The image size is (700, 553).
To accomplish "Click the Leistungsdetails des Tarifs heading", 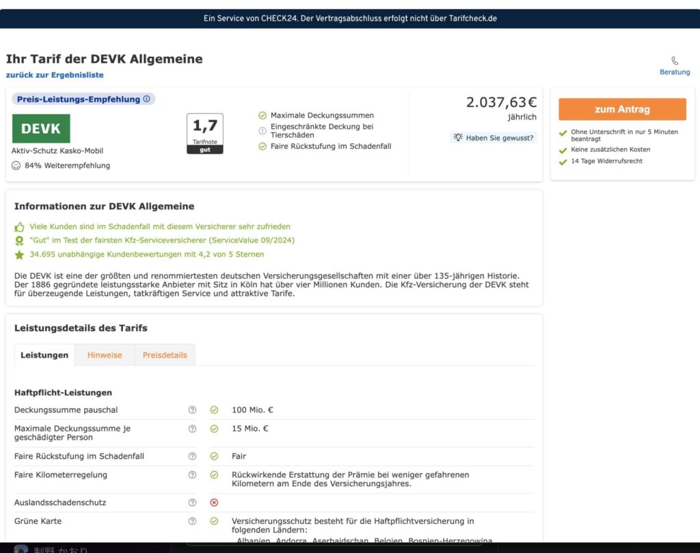I will pos(81,328).
